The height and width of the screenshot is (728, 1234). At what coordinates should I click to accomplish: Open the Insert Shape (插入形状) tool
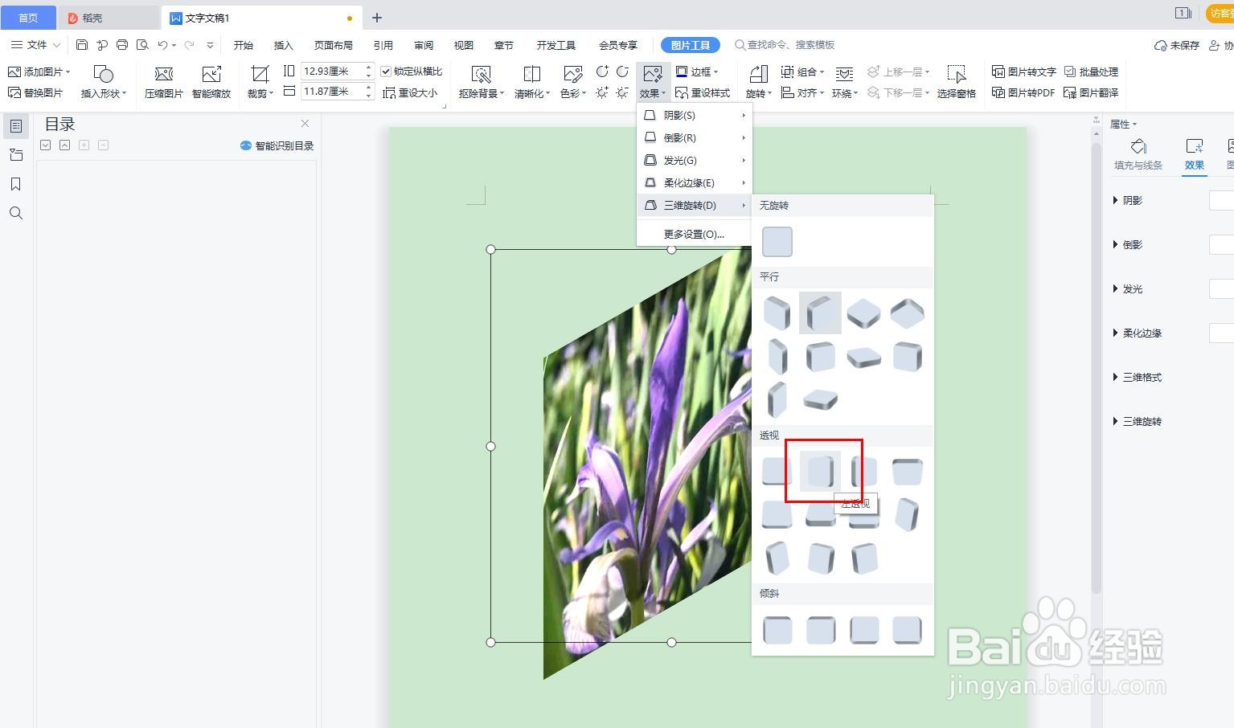pos(103,81)
